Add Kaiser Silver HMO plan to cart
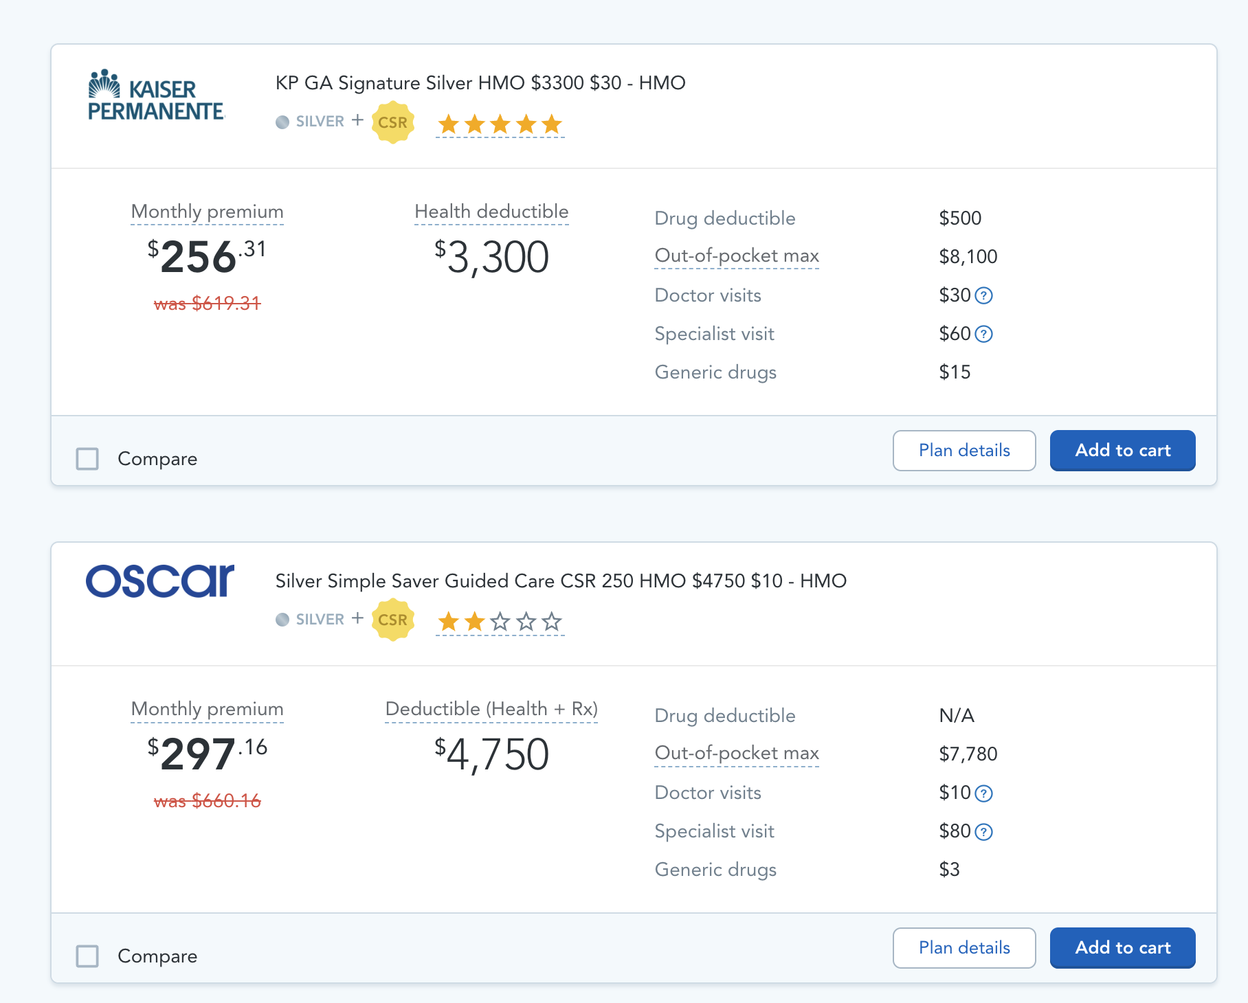The height and width of the screenshot is (1003, 1248). click(1122, 451)
